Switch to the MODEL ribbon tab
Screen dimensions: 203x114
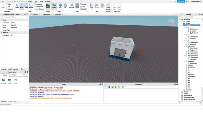[x=30, y=1]
